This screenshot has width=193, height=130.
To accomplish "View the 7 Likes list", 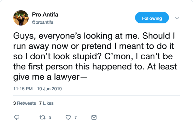I will click(x=46, y=103).
